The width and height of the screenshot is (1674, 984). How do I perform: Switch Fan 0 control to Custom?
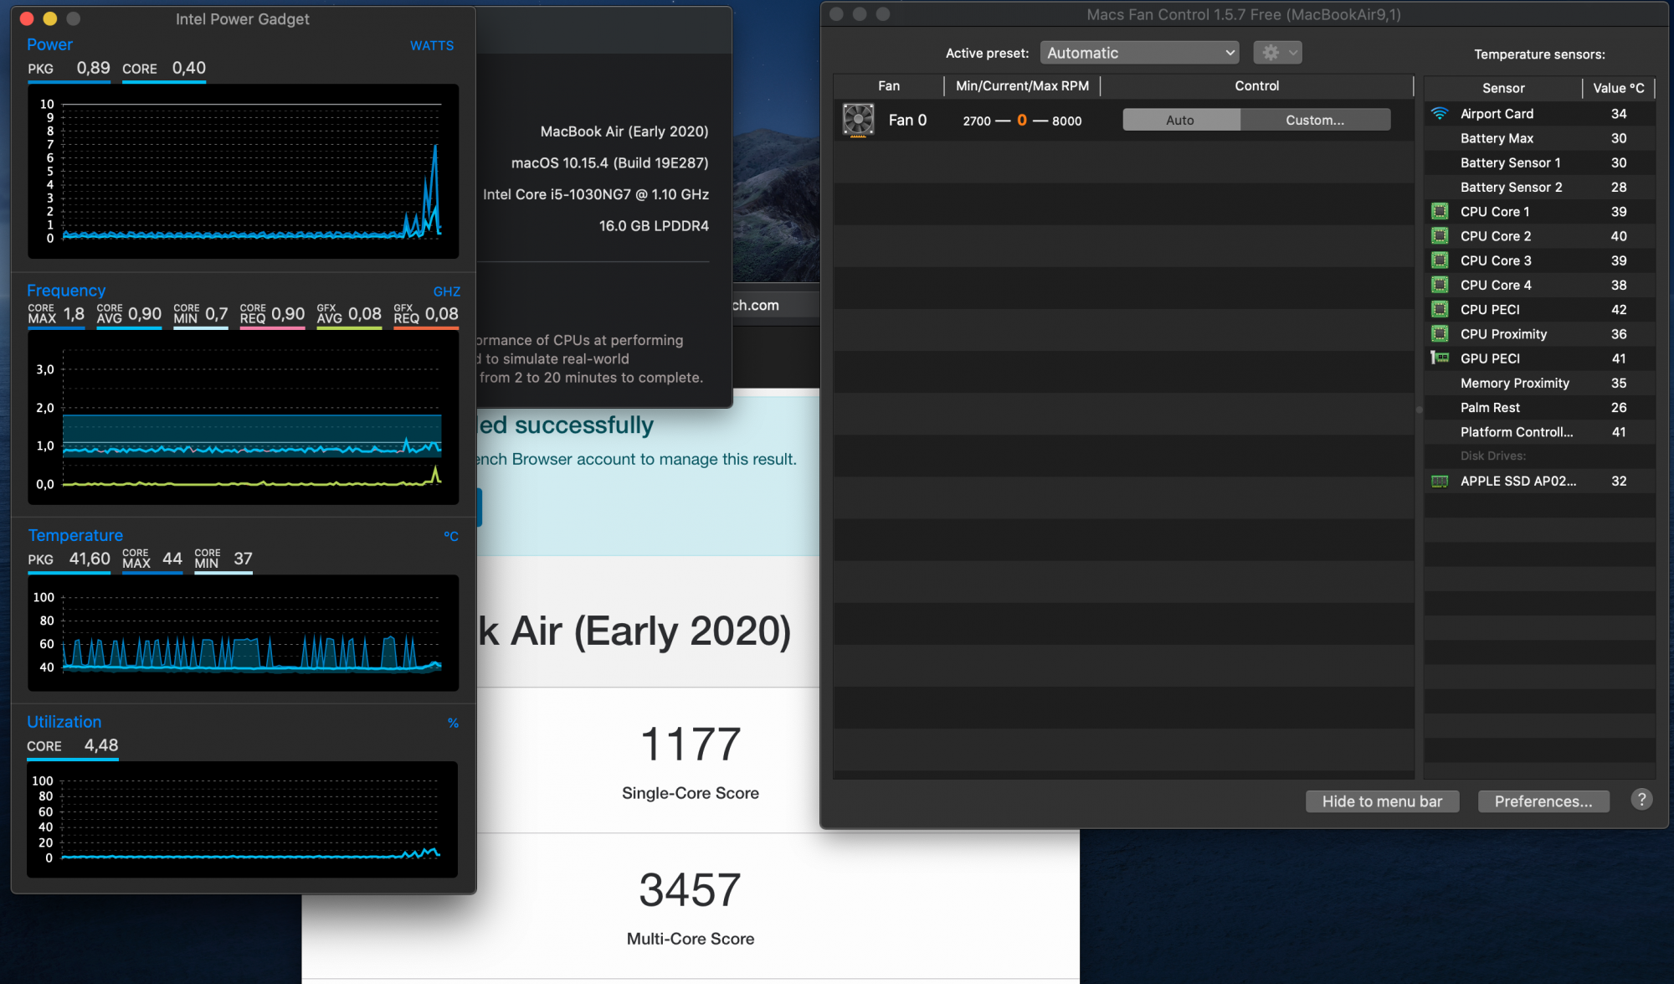[x=1314, y=120]
